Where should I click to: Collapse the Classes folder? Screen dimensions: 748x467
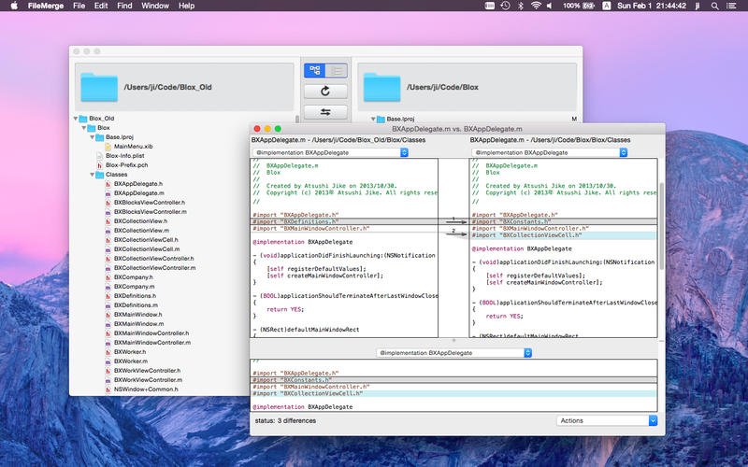point(93,175)
